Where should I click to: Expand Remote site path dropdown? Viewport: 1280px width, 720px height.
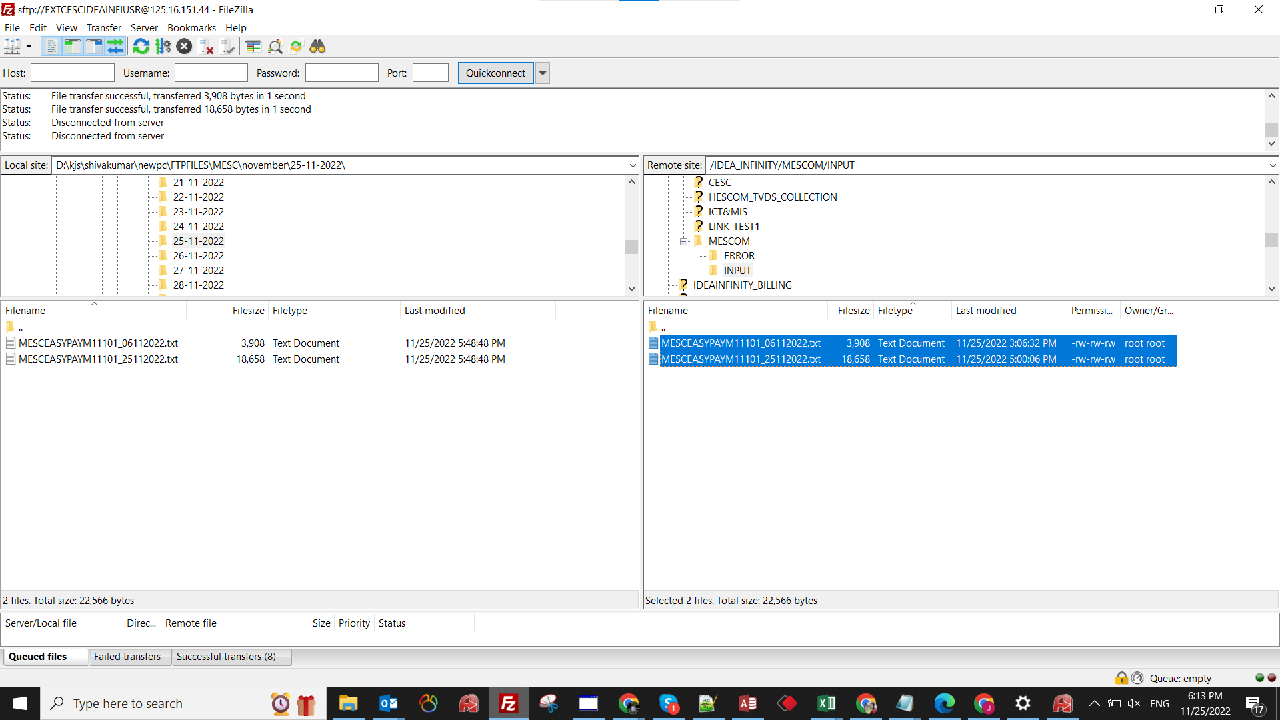[1273, 165]
